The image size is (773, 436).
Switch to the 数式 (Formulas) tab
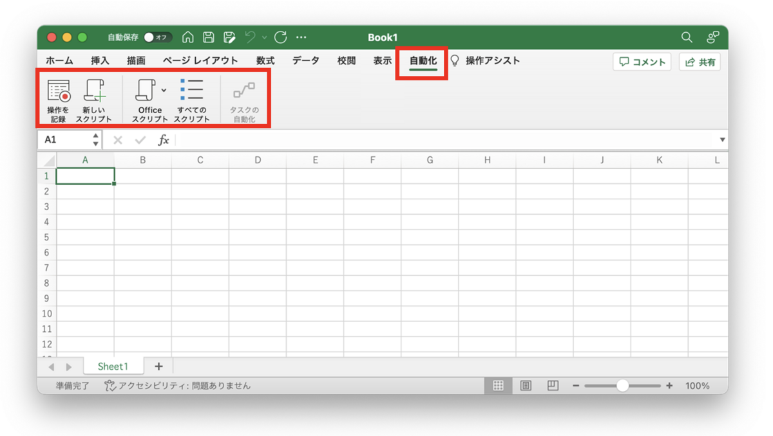[x=265, y=60]
